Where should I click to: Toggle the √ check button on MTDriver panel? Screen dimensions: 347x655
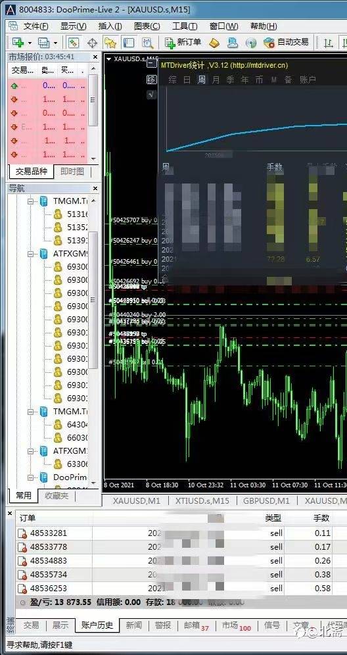click(151, 95)
